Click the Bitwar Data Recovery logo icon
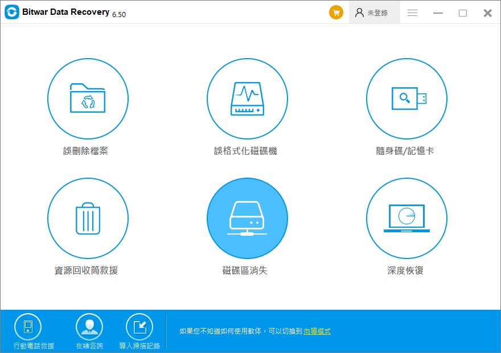501x353 pixels. coord(12,12)
